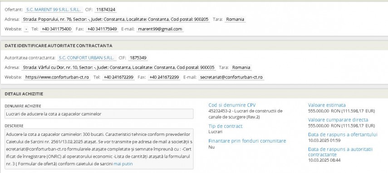Viewport: 388px width, 173px height.
Task: Click the Denumire Achizitie text box
Action: [99, 114]
